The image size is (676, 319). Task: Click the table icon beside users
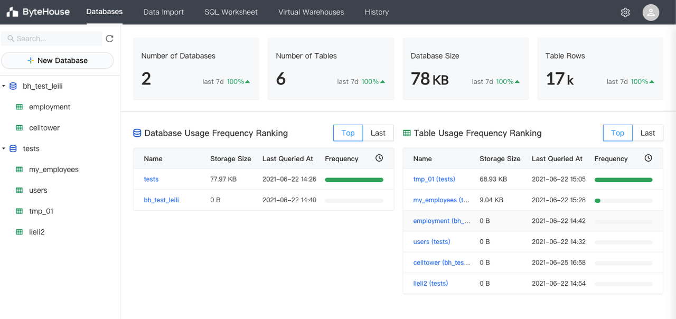20,190
